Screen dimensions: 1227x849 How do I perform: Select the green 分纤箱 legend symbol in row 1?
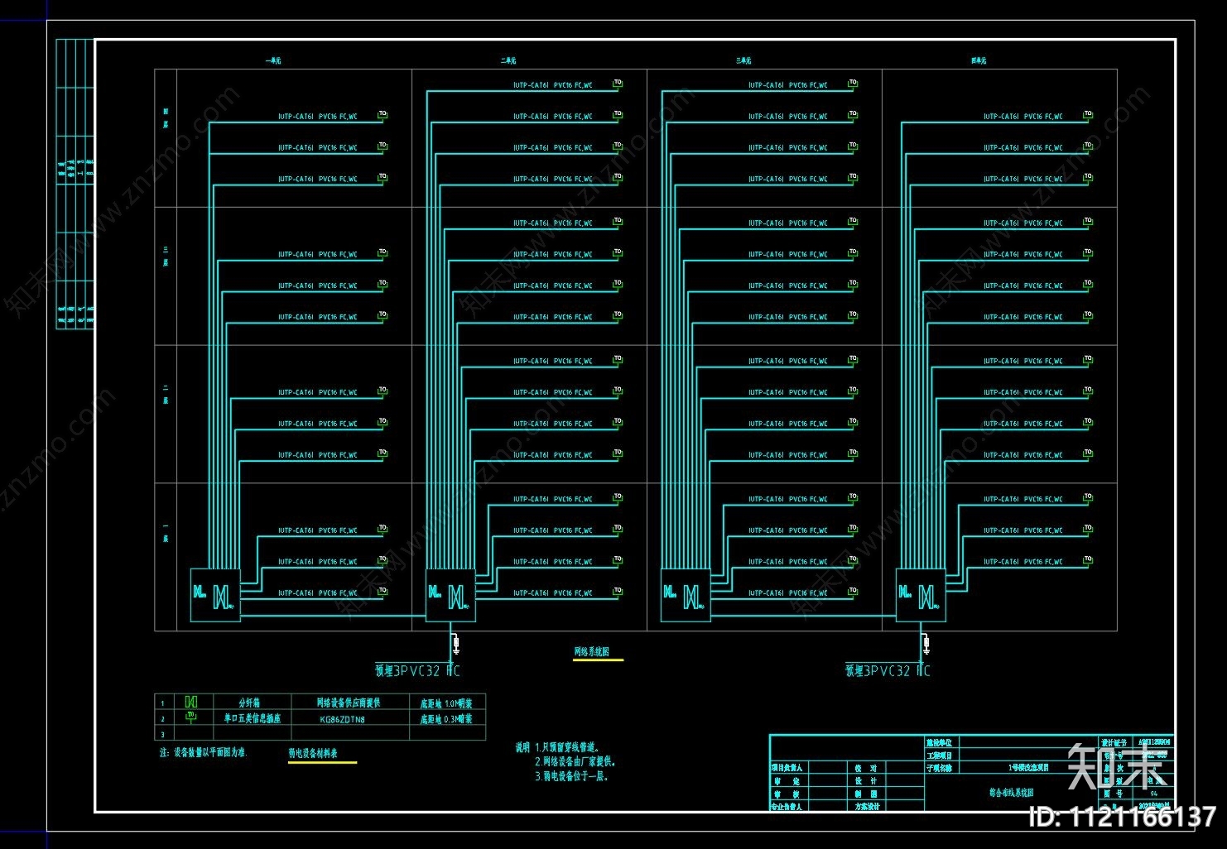click(191, 703)
